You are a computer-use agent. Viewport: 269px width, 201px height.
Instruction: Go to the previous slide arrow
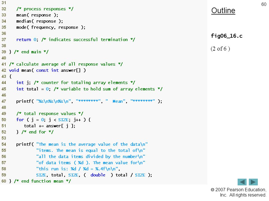click(x=242, y=182)
